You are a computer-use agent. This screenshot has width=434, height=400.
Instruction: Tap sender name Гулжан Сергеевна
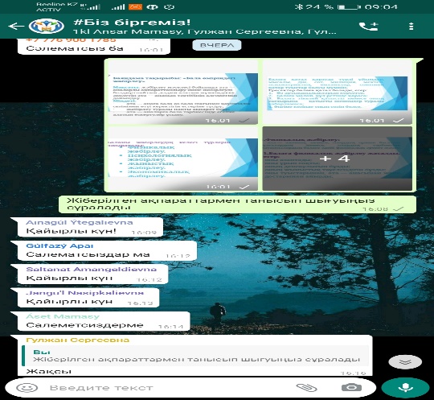(77, 340)
